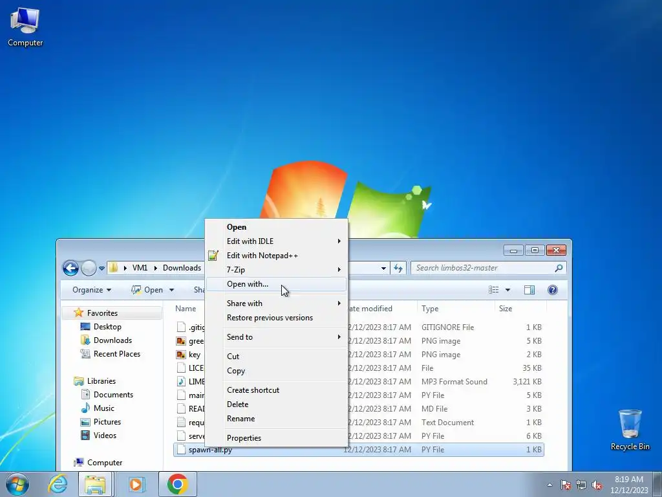Open Windows Explorer taskbar icon

[x=95, y=484]
